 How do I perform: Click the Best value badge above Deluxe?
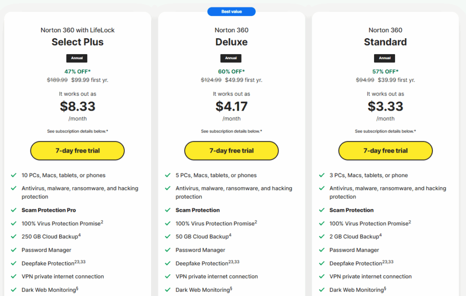point(231,11)
